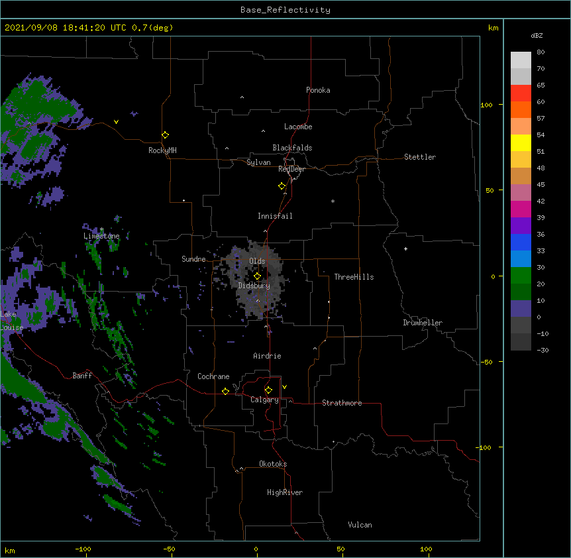Click the RedDeer city label
Viewport: 571px width, 558px height.
pyautogui.click(x=291, y=169)
